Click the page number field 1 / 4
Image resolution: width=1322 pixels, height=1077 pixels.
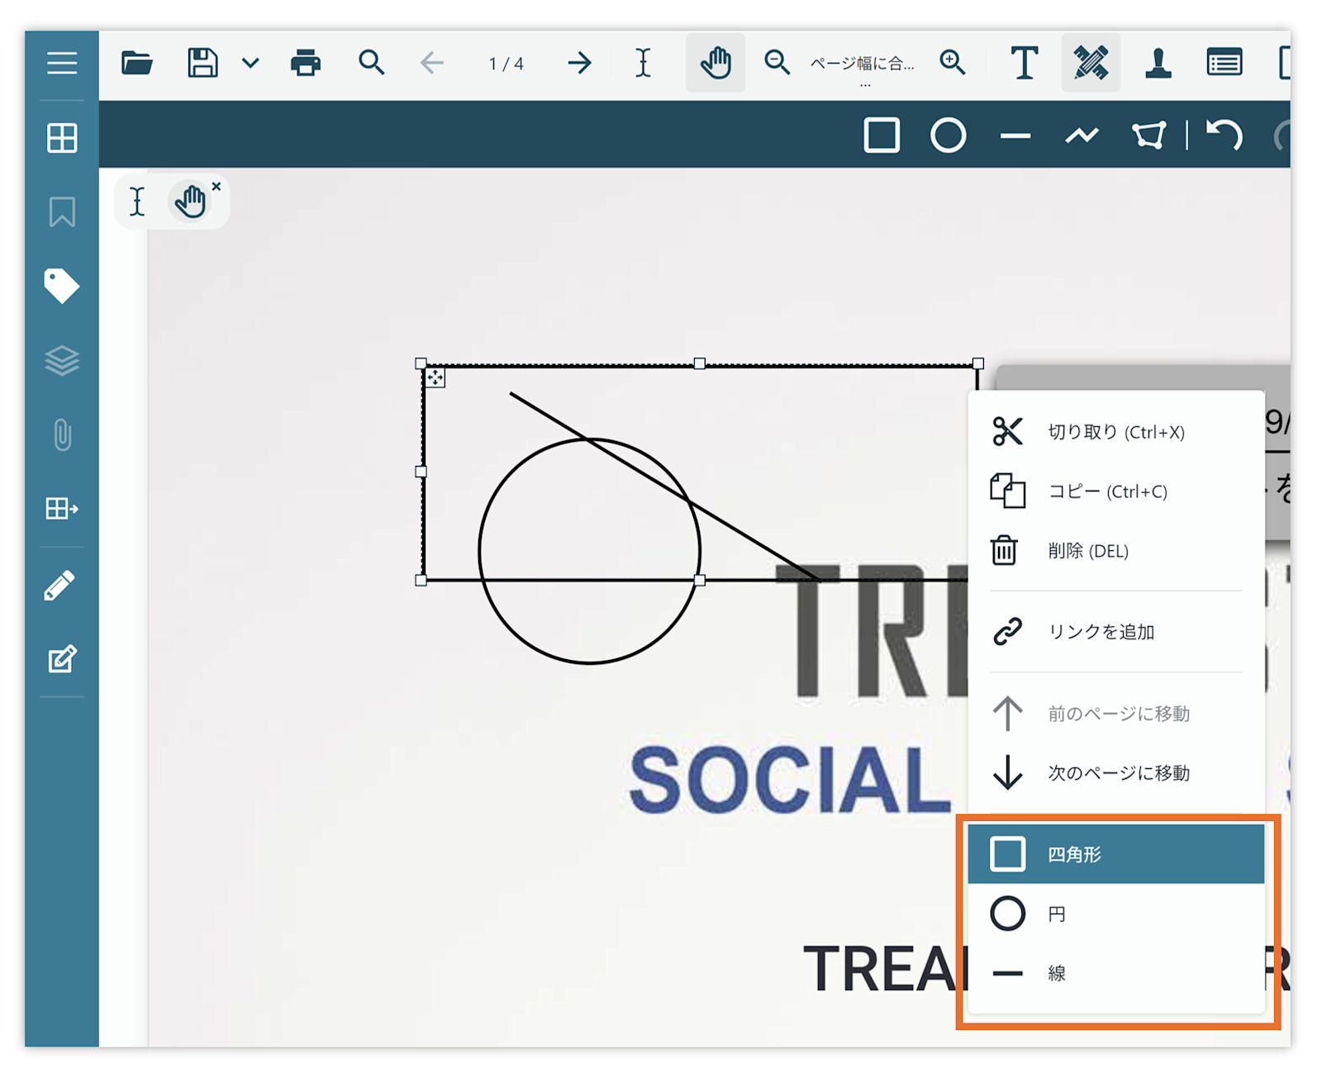[506, 64]
